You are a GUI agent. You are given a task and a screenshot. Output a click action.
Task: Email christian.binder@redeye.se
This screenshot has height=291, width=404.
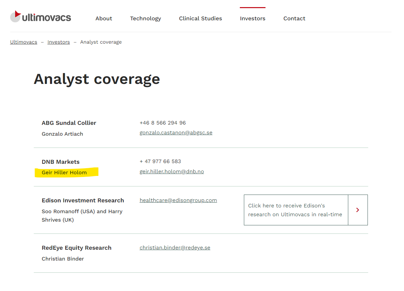(175, 248)
